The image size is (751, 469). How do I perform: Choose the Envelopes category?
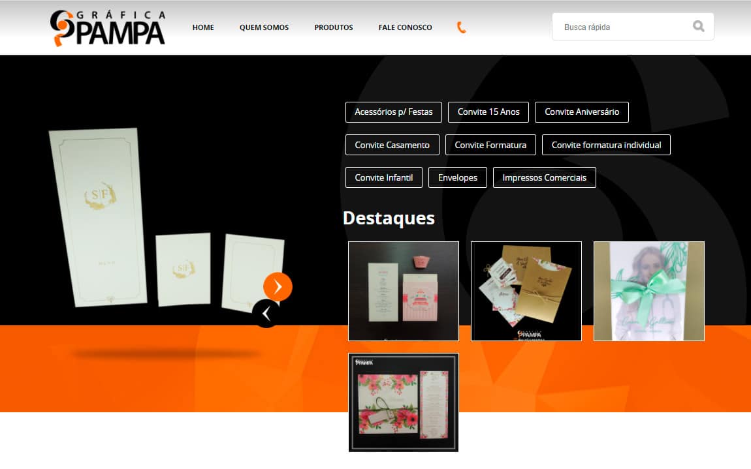pos(457,177)
